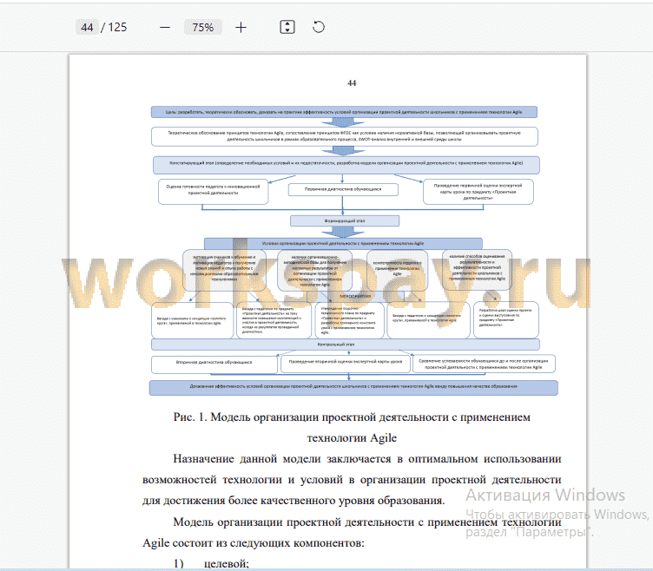
Task: Click the 'Вторичная диагностика обучающихся' box
Action: pos(214,364)
